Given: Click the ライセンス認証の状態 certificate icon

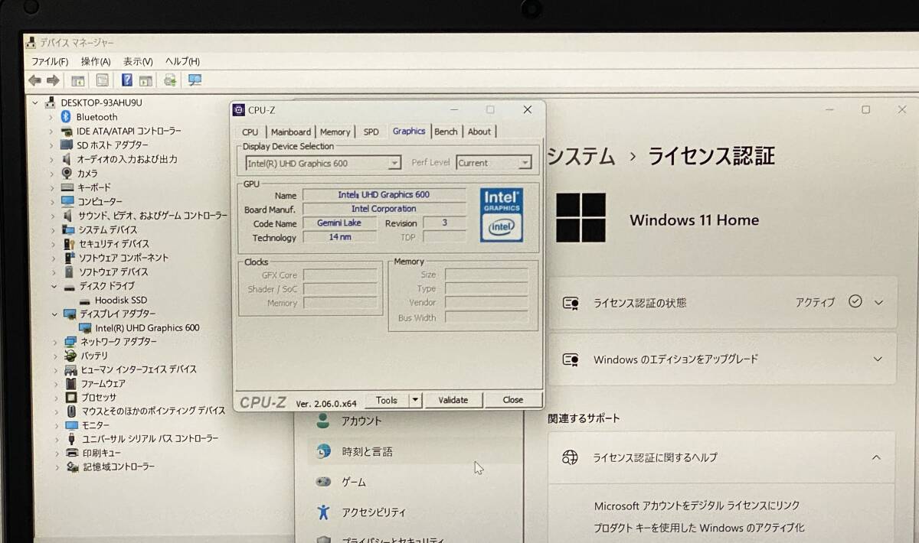Looking at the screenshot, I should coord(571,303).
